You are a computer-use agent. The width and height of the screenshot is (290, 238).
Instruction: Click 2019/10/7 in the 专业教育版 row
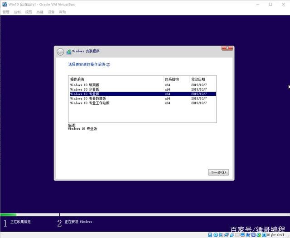point(199,98)
